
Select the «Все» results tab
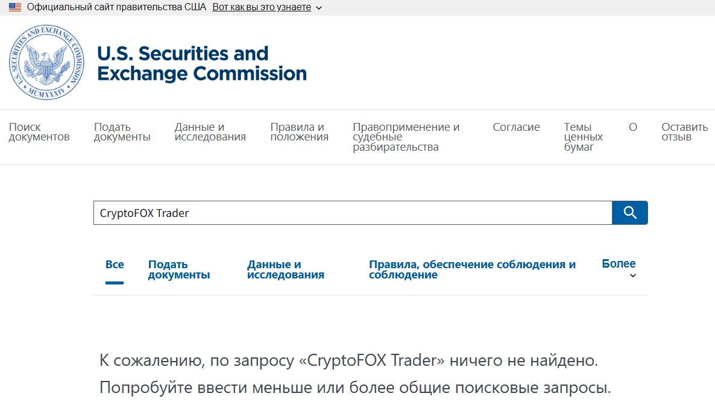tap(115, 263)
